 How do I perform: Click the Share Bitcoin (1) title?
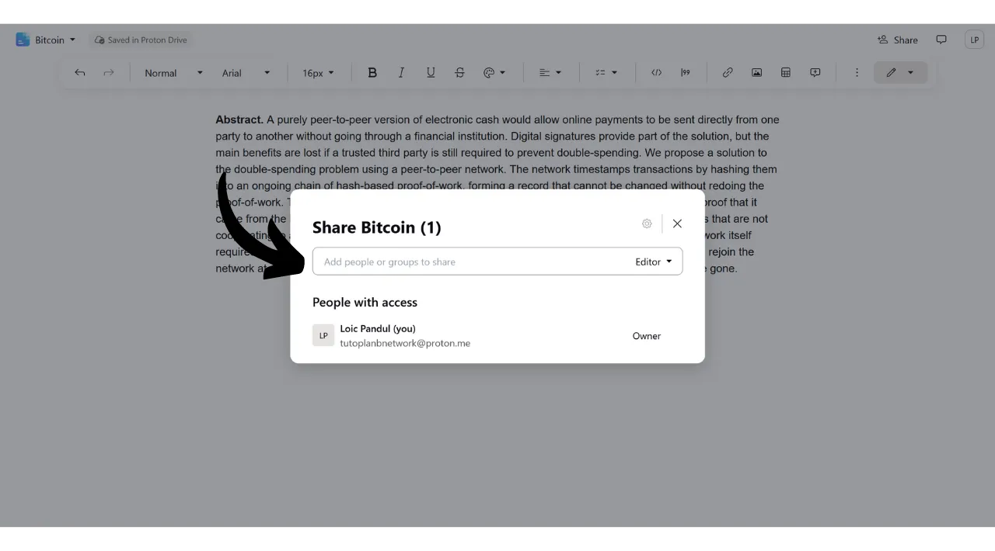coord(376,227)
